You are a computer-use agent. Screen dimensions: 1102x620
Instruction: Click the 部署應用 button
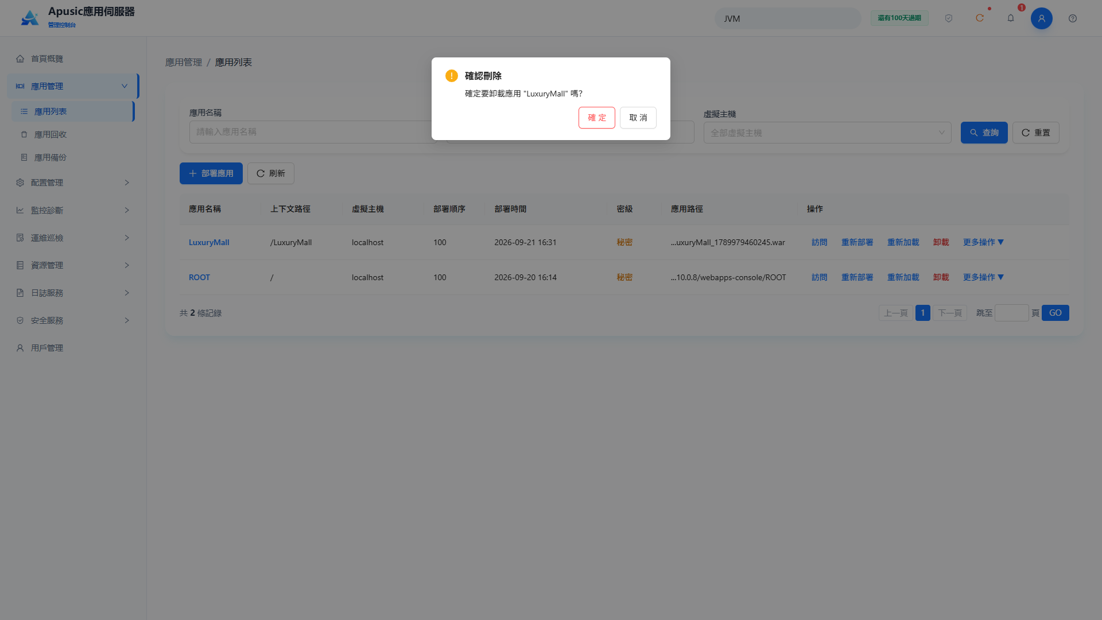tap(211, 173)
